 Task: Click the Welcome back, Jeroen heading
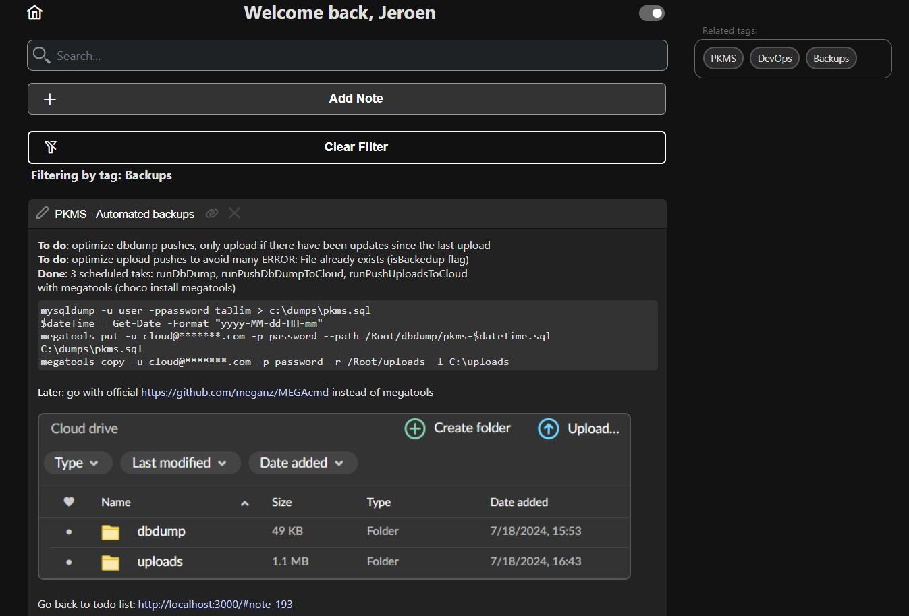click(x=339, y=13)
